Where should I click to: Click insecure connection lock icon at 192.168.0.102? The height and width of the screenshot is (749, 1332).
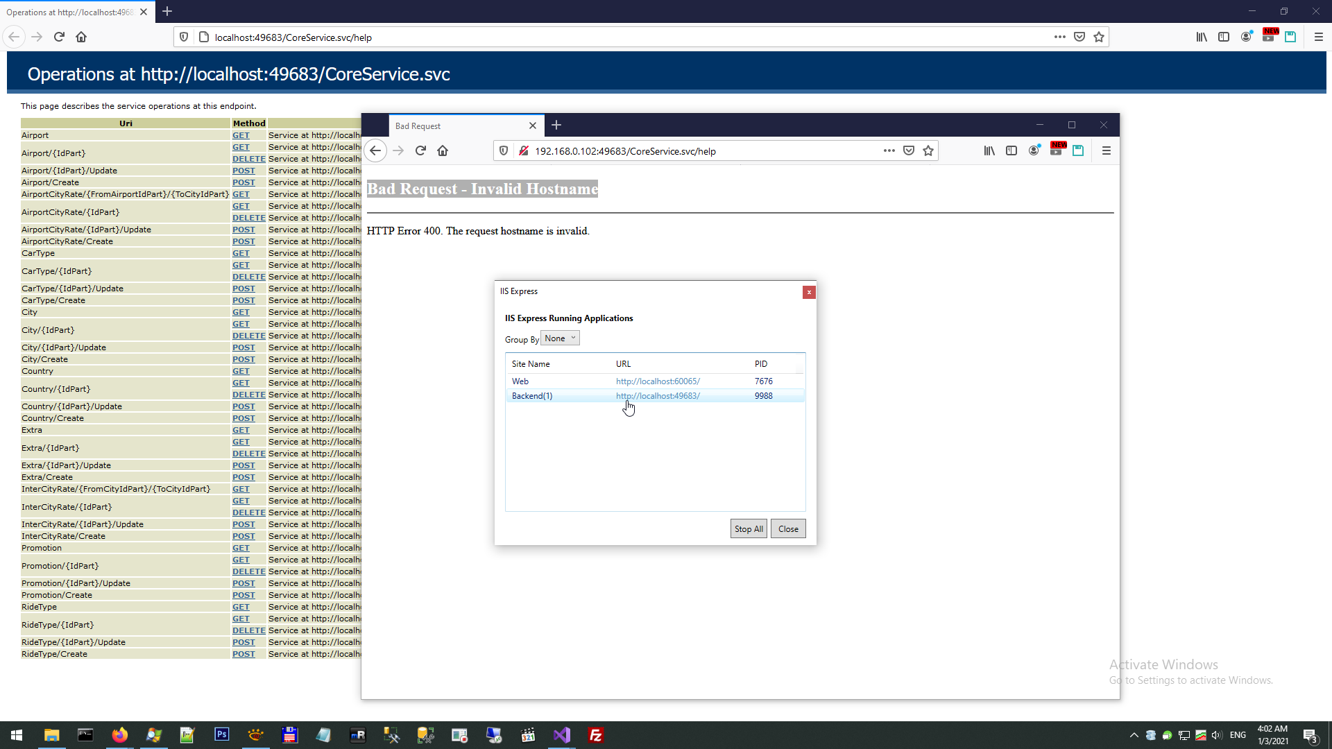(x=524, y=150)
